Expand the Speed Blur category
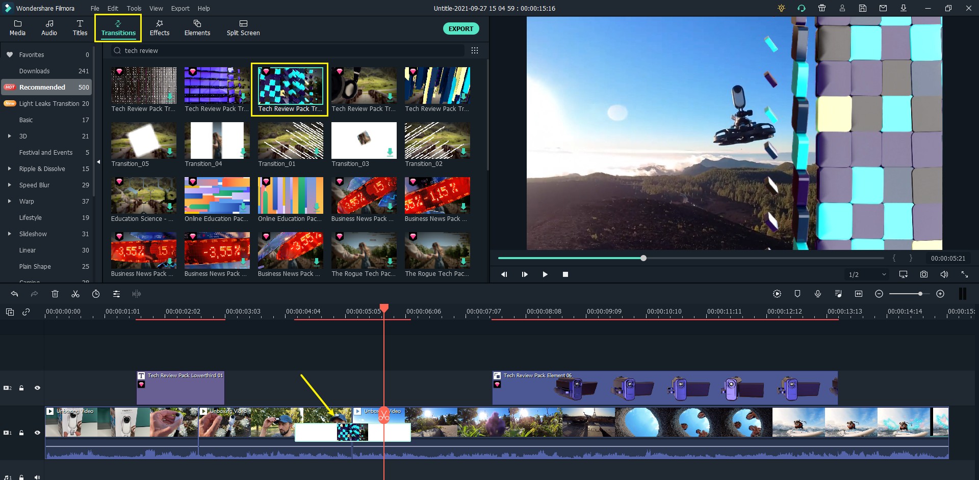 point(9,185)
